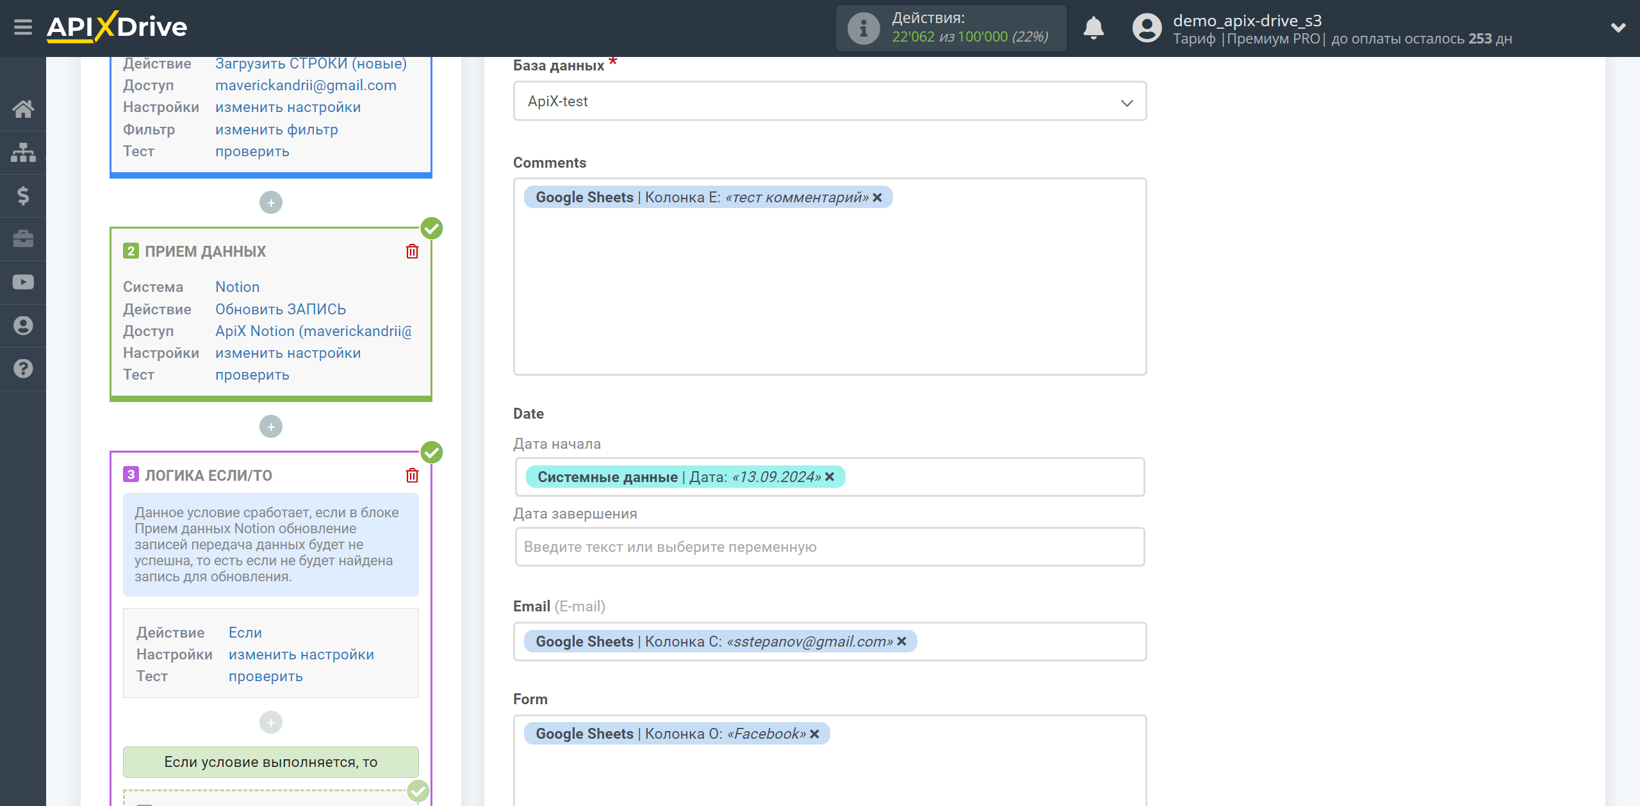
Task: Open the billing dollar icon
Action: tap(23, 195)
